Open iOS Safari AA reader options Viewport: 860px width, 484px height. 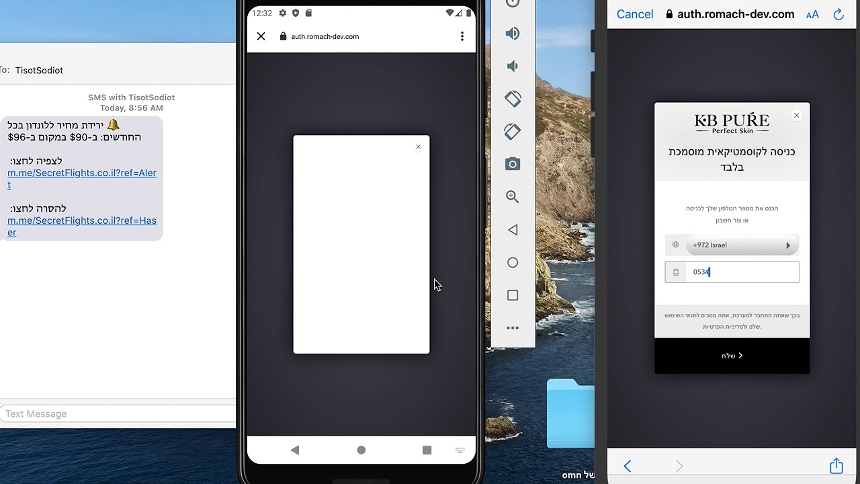pos(812,14)
